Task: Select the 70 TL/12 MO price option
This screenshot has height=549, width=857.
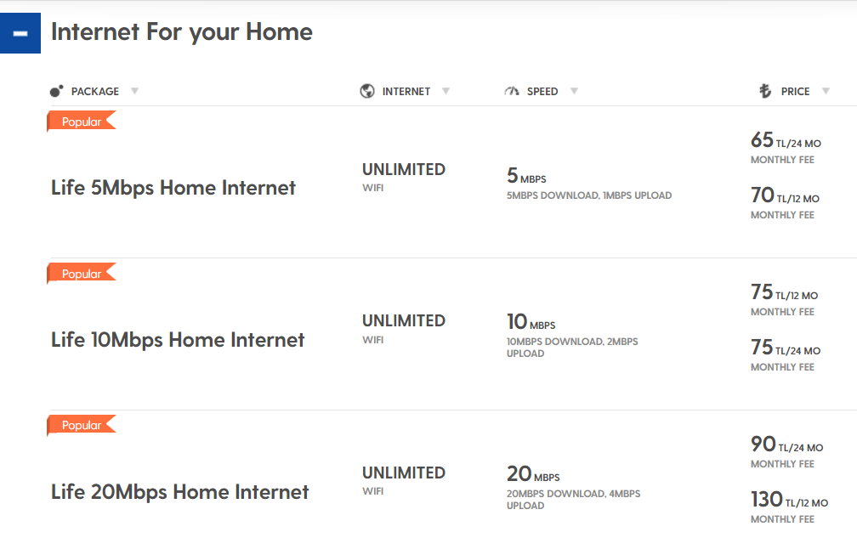Action: coord(785,202)
